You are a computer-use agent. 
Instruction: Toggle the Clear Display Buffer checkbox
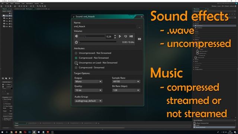(x=4, y=106)
